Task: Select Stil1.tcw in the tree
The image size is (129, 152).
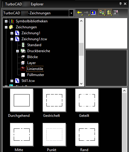Action: (x=28, y=81)
